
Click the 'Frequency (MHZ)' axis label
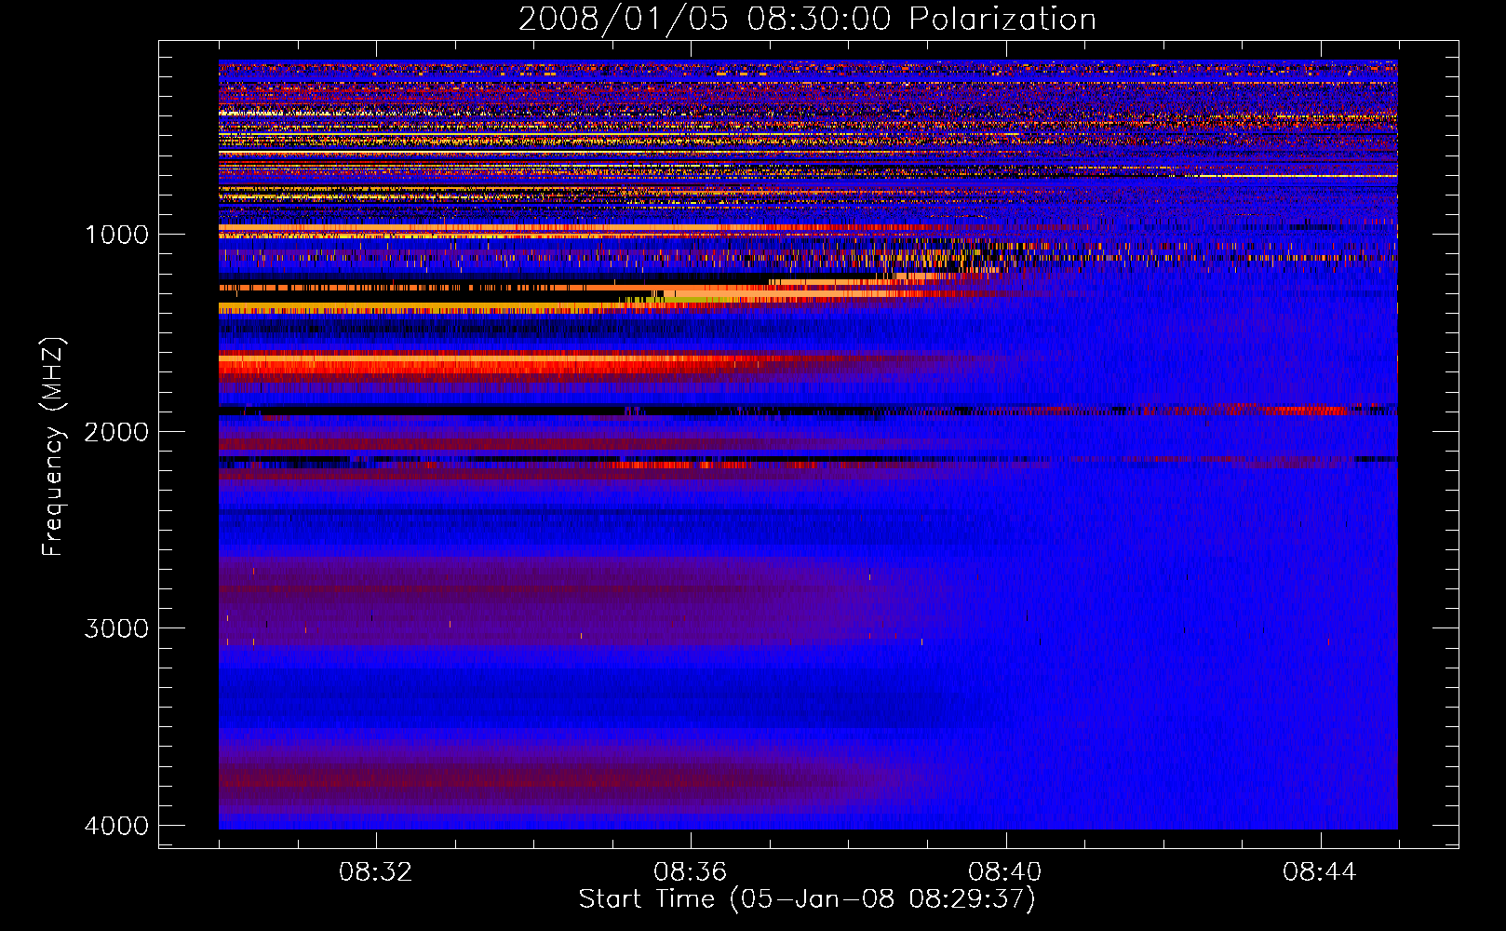[53, 447]
